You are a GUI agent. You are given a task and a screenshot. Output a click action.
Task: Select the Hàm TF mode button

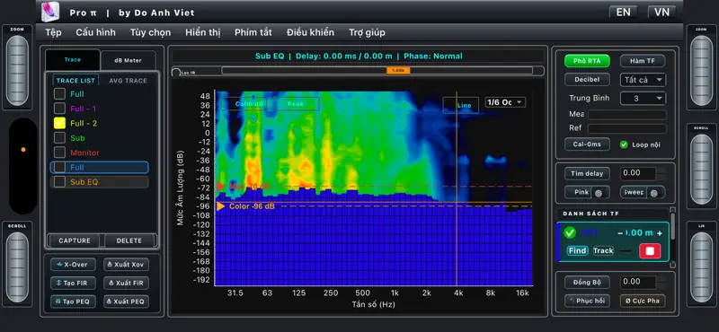pyautogui.click(x=643, y=61)
